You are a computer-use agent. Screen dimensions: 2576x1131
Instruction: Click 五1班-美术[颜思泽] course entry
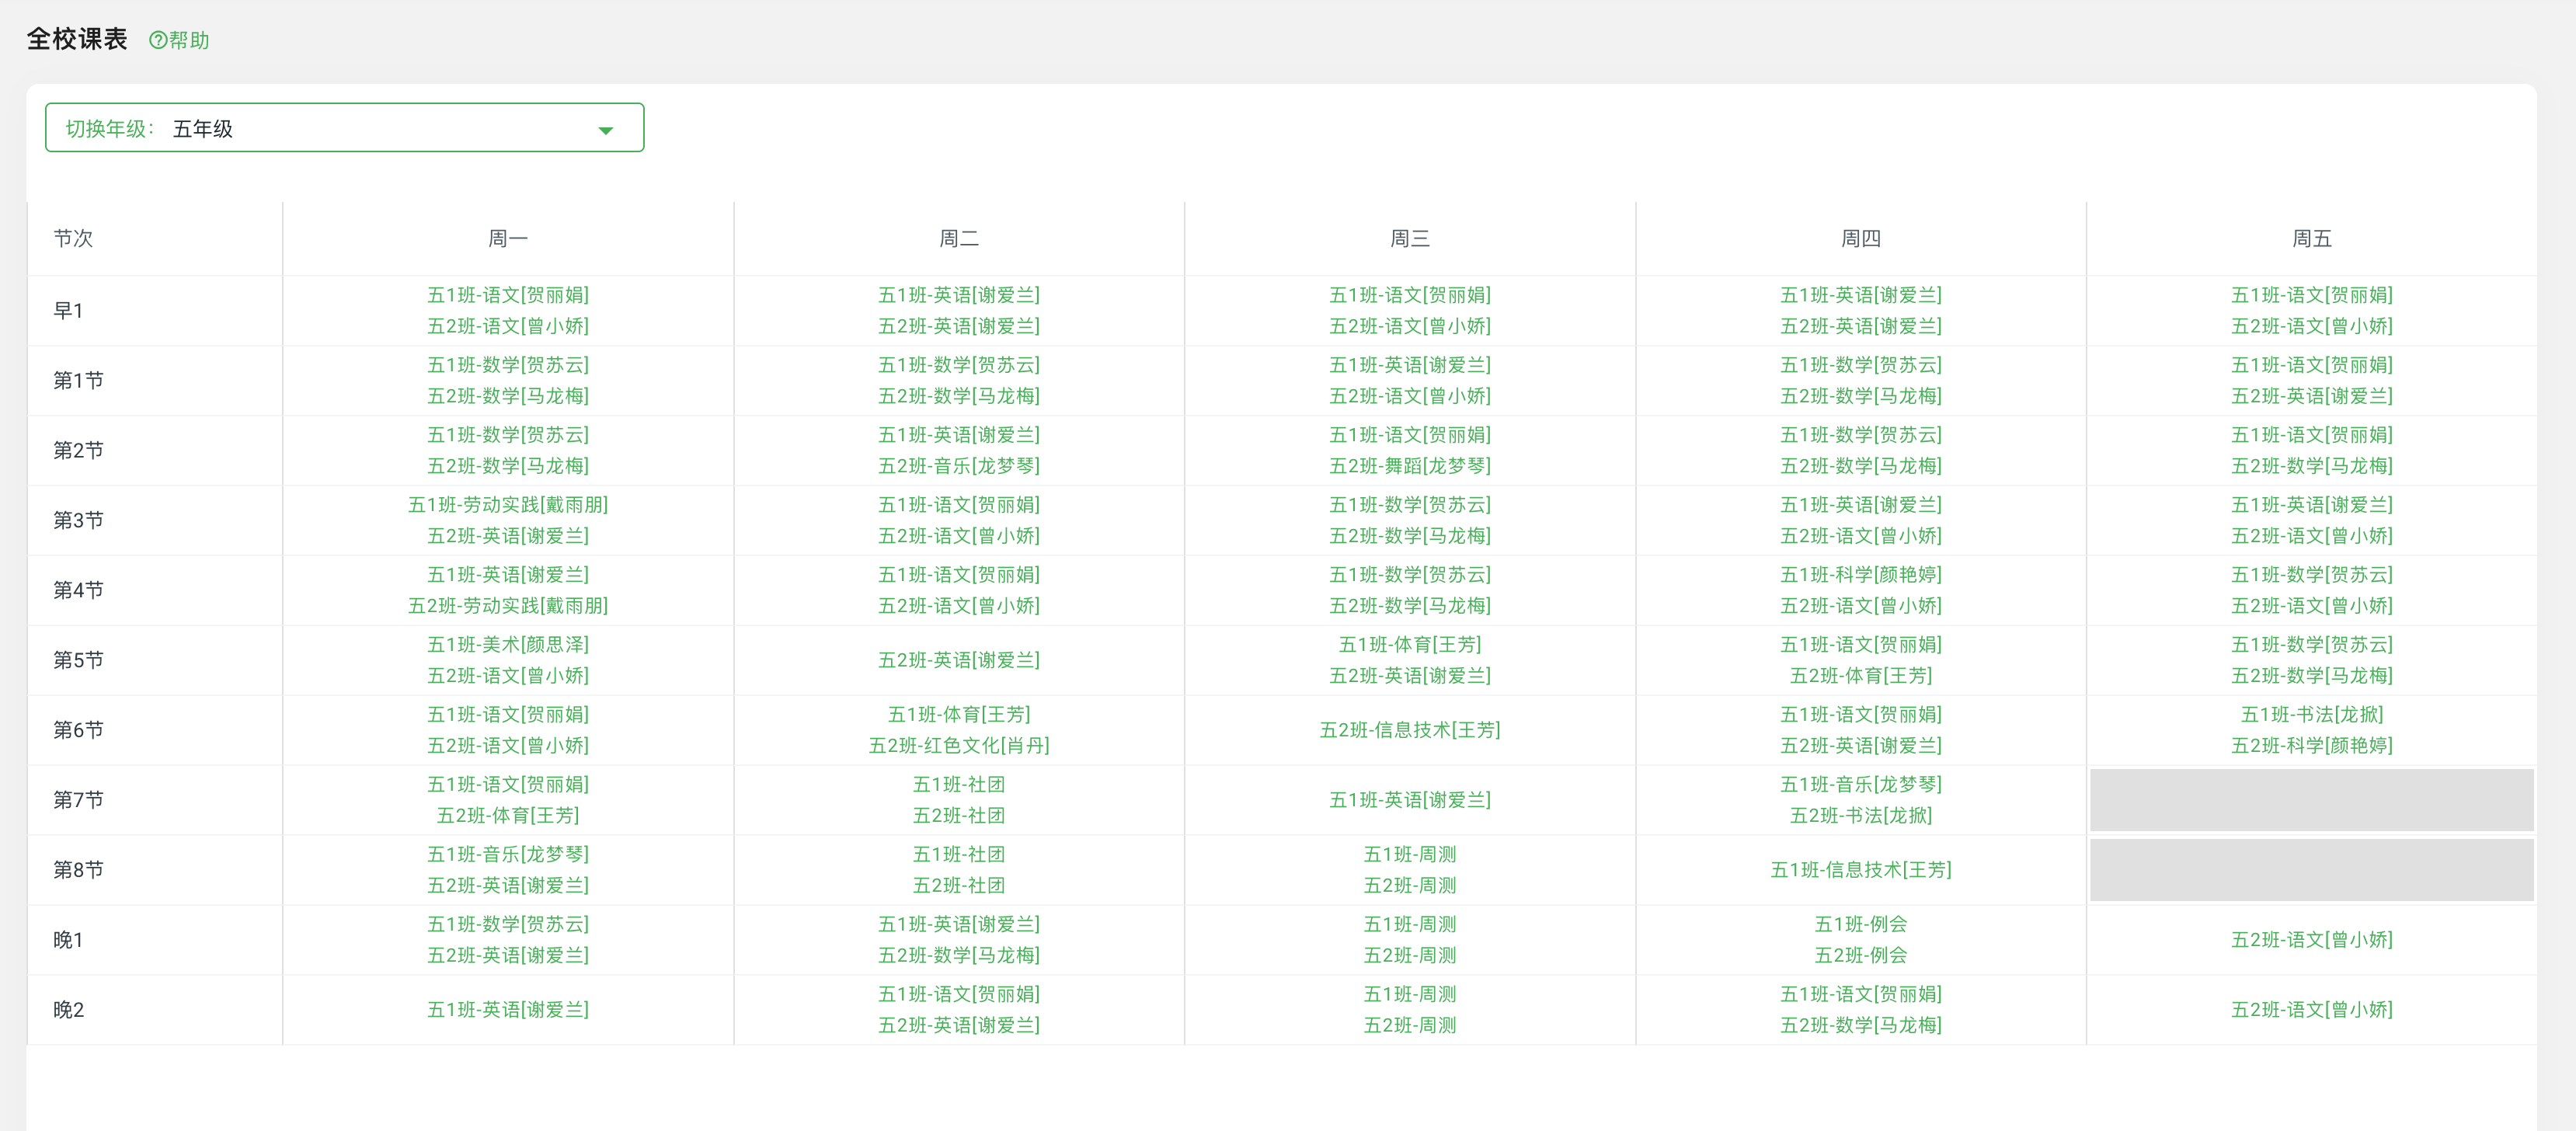(x=507, y=645)
